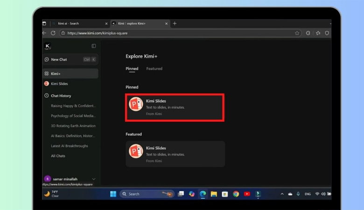The width and height of the screenshot is (364, 210).
Task: Select the 'Kimi | explore Kimi+' browser tab
Action: (x=139, y=23)
